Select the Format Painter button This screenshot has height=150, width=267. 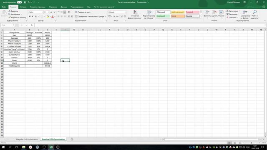pyautogui.click(x=17, y=17)
